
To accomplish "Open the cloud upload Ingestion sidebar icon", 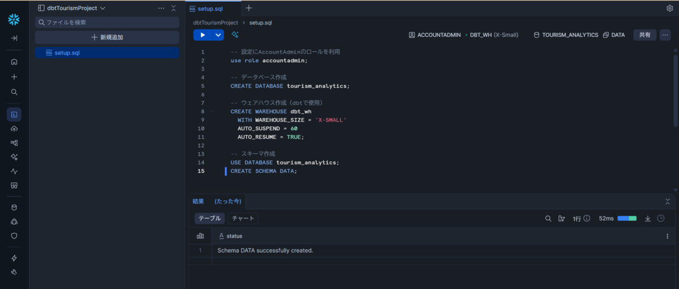I will pos(14,129).
